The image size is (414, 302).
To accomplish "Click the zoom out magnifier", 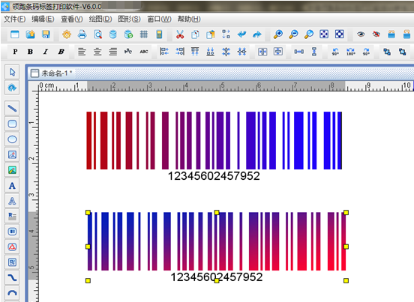I will click(x=293, y=34).
